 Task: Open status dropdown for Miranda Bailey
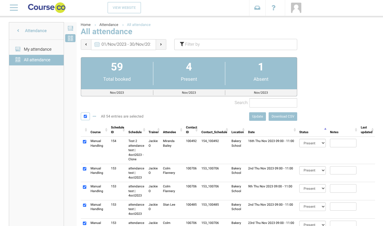(x=312, y=143)
